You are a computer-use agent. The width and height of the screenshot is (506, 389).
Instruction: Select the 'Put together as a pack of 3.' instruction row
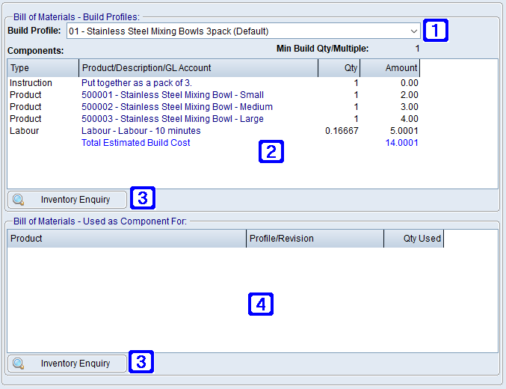click(x=214, y=83)
